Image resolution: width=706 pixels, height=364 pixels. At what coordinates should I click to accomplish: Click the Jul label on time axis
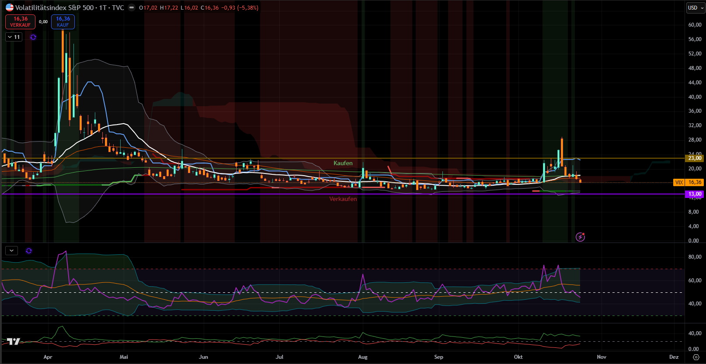coord(279,357)
